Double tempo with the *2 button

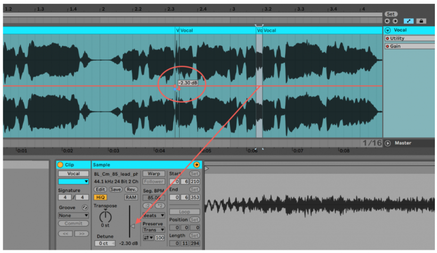pos(160,206)
